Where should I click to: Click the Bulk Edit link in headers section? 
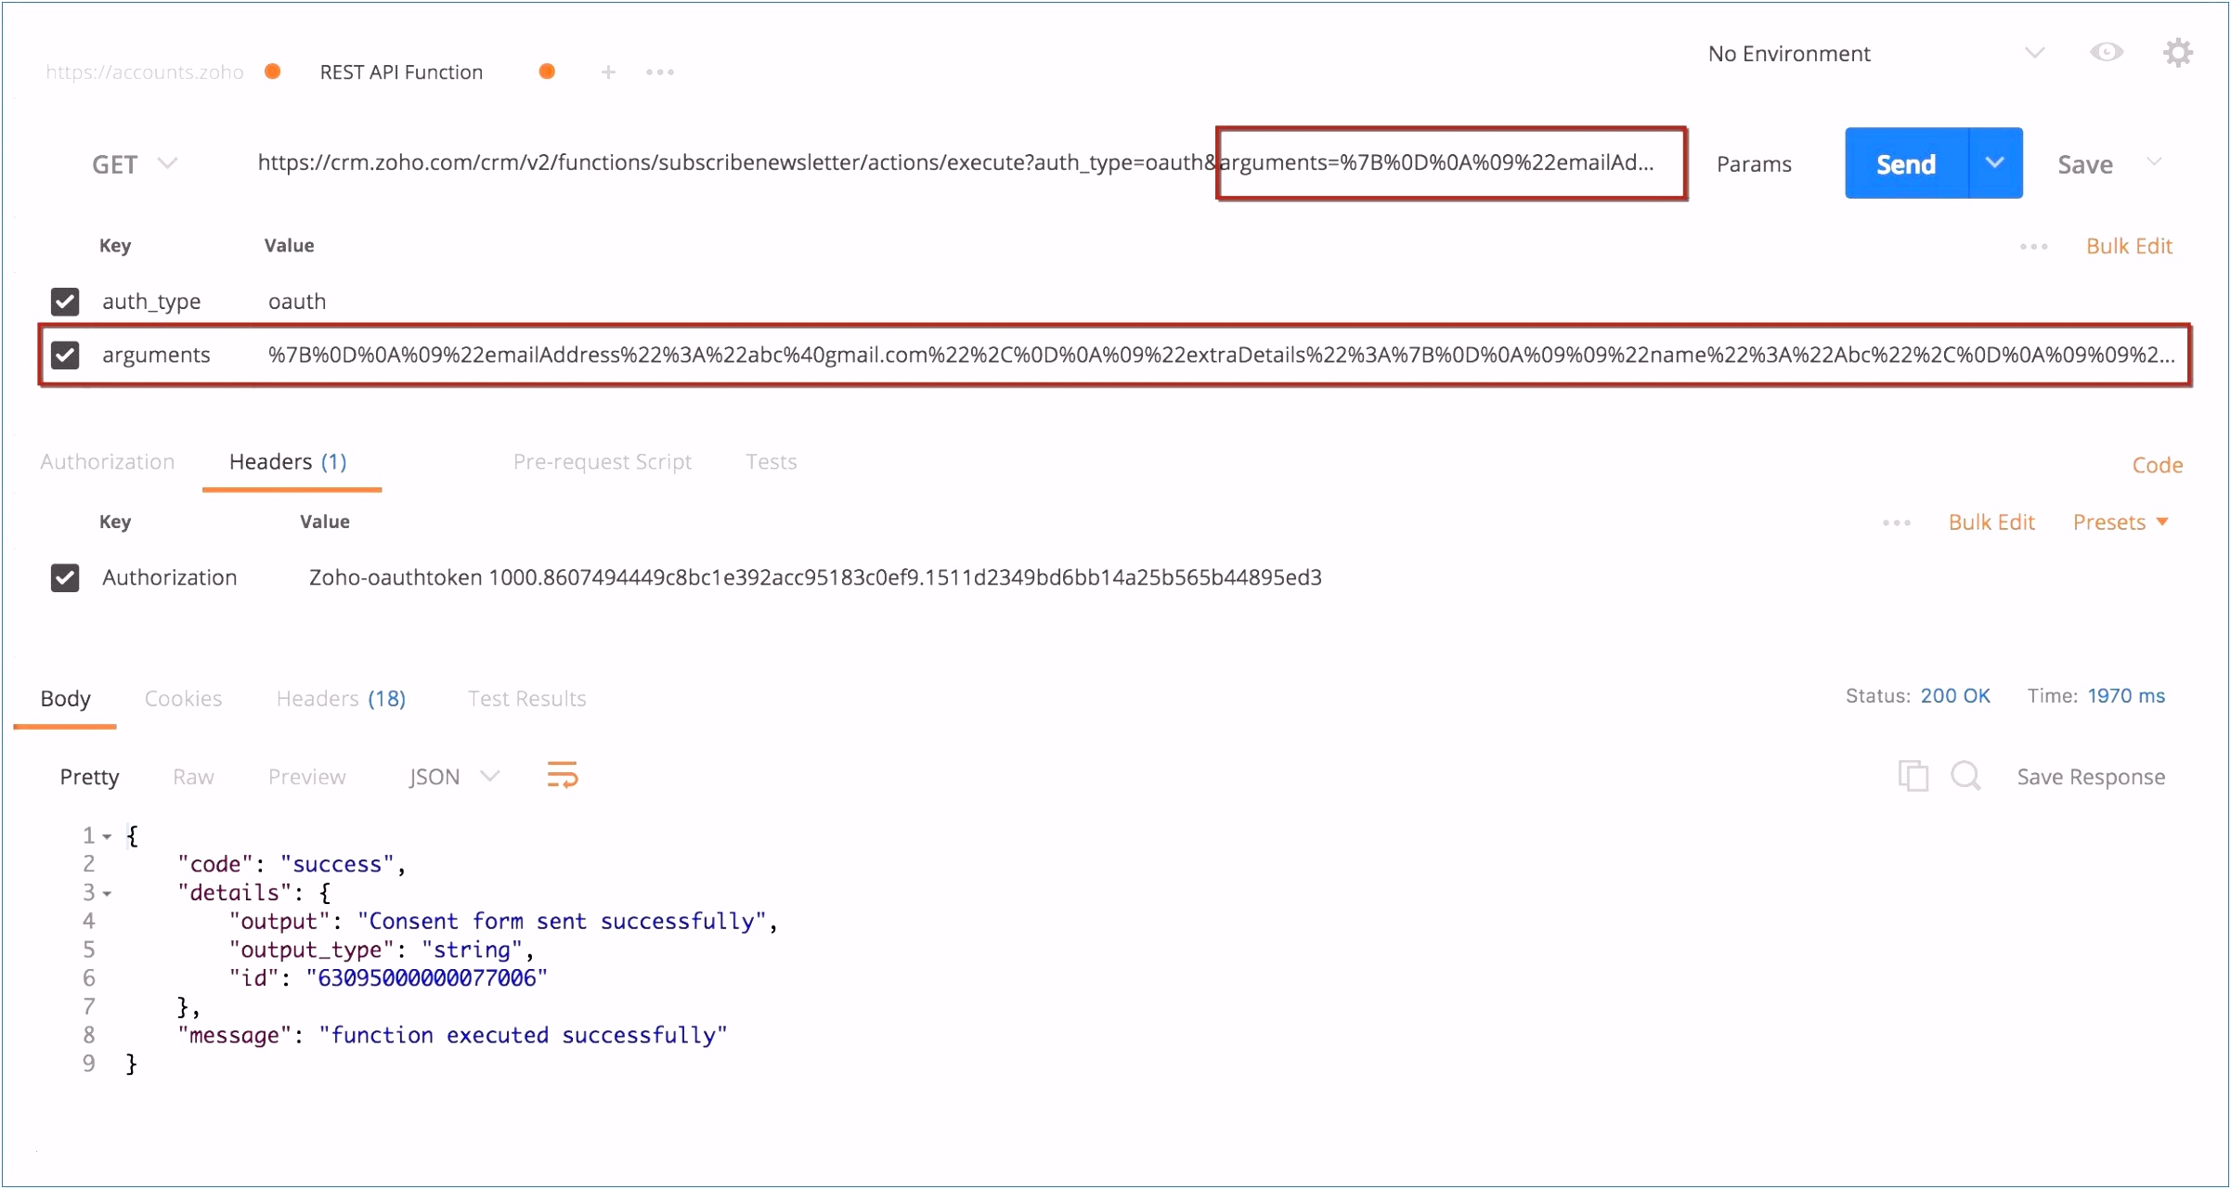pyautogui.click(x=1991, y=523)
